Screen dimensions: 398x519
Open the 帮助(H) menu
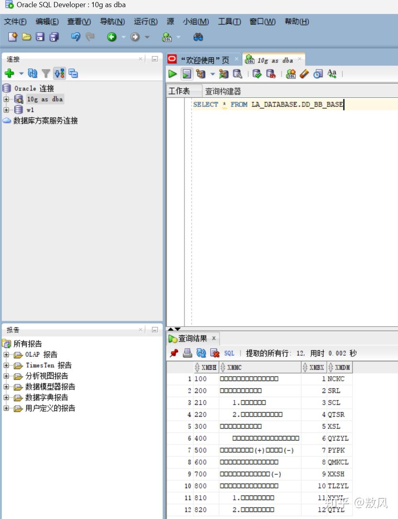[x=297, y=21]
